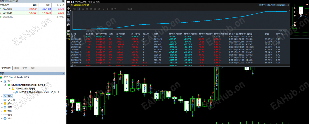Image resolution: width=309 pixels, height=124 pixels.
Task: Expand the 市场 market node
Action: coord(1,111)
